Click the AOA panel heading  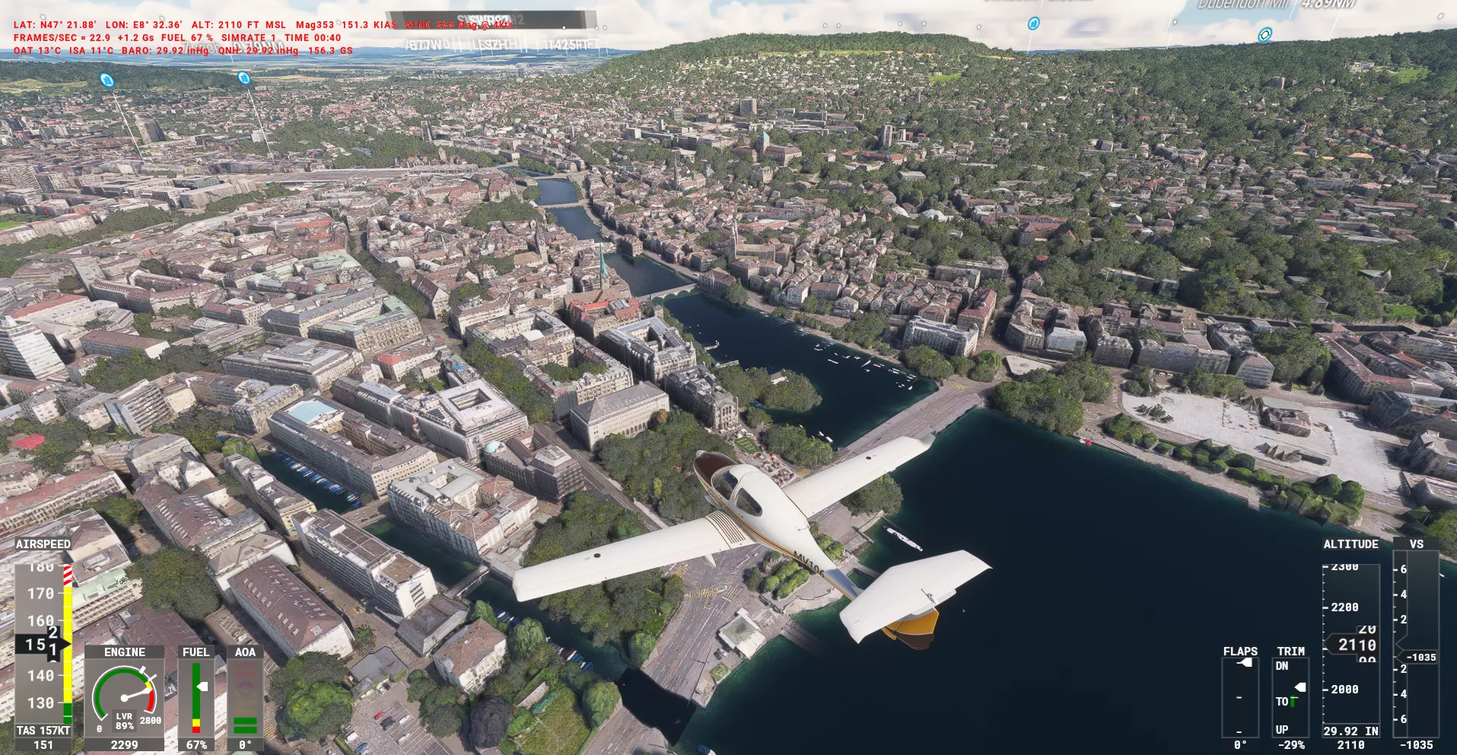click(245, 652)
